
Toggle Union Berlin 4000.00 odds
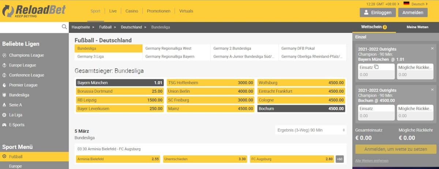point(211,91)
